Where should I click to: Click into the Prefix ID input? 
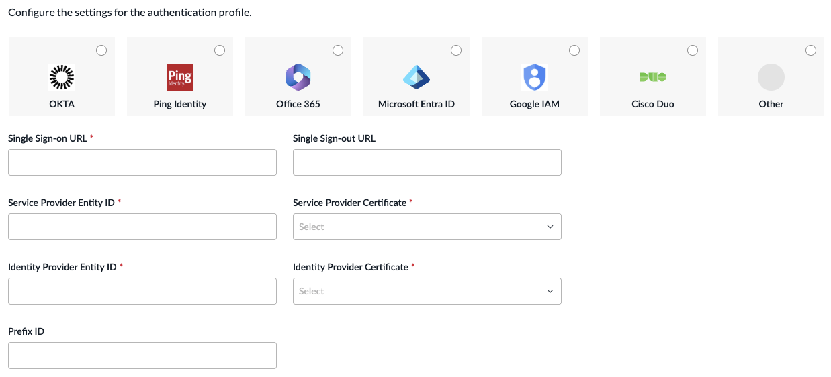pyautogui.click(x=142, y=356)
